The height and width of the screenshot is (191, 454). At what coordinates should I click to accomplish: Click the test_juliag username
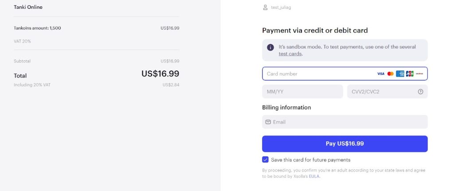tap(281, 8)
